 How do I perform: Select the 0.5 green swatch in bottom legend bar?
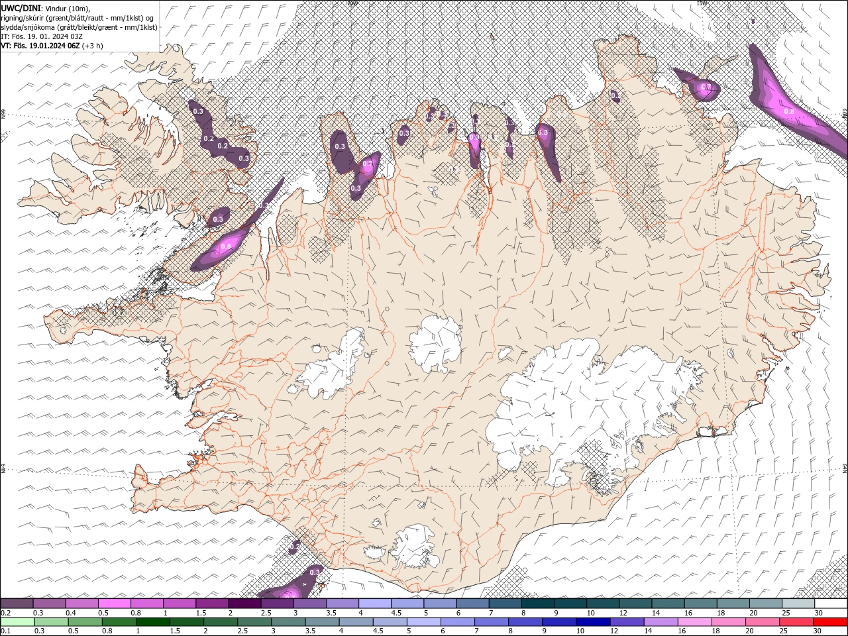[x=85, y=622]
